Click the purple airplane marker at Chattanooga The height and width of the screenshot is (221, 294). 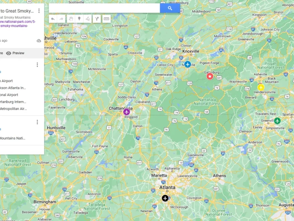pos(126,112)
